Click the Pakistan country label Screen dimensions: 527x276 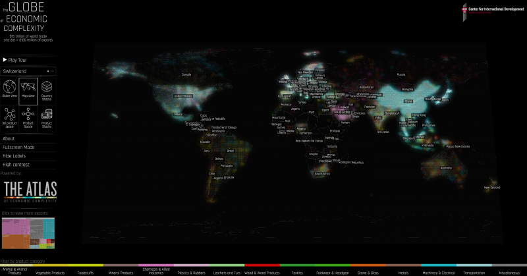tap(370, 107)
